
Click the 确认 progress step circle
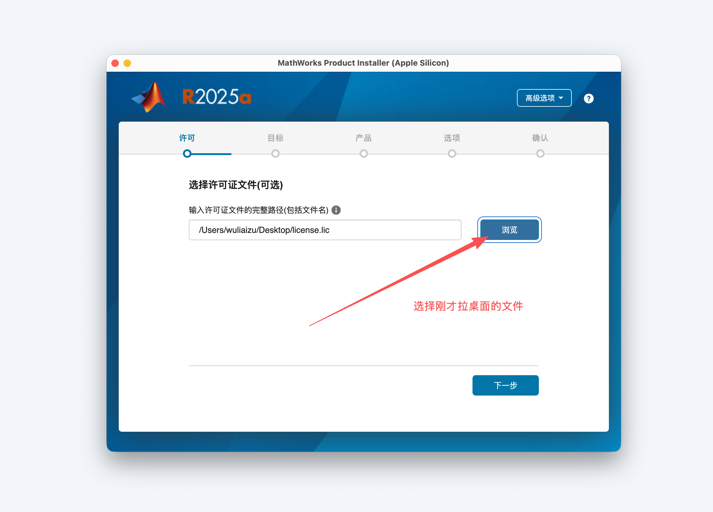click(x=540, y=154)
